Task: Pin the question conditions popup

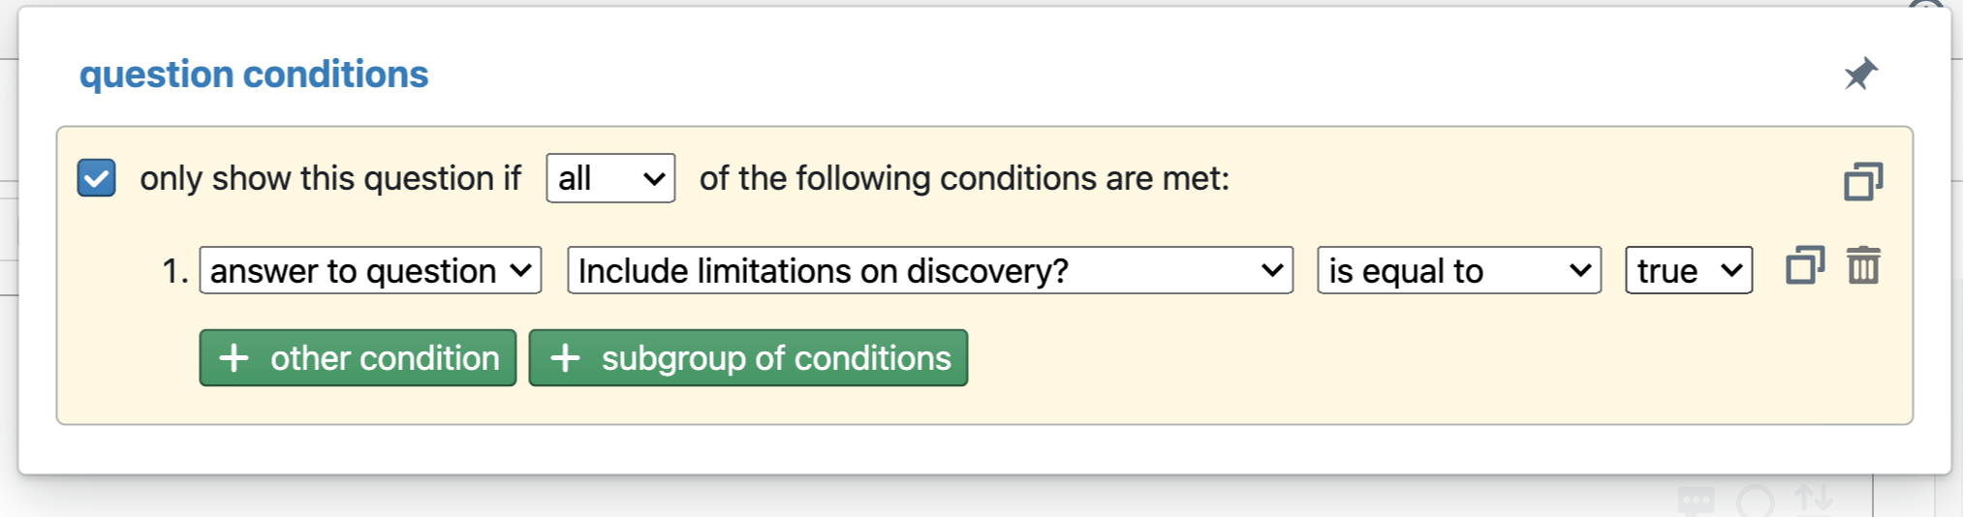Action: tap(1860, 74)
